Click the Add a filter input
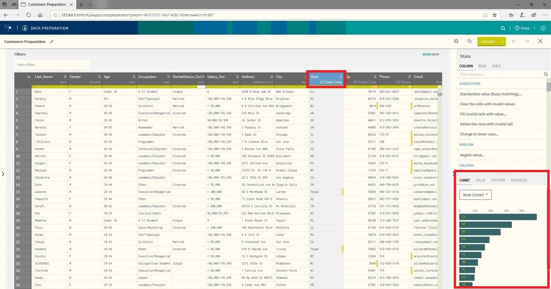This screenshot has height=289, width=551. [x=52, y=65]
